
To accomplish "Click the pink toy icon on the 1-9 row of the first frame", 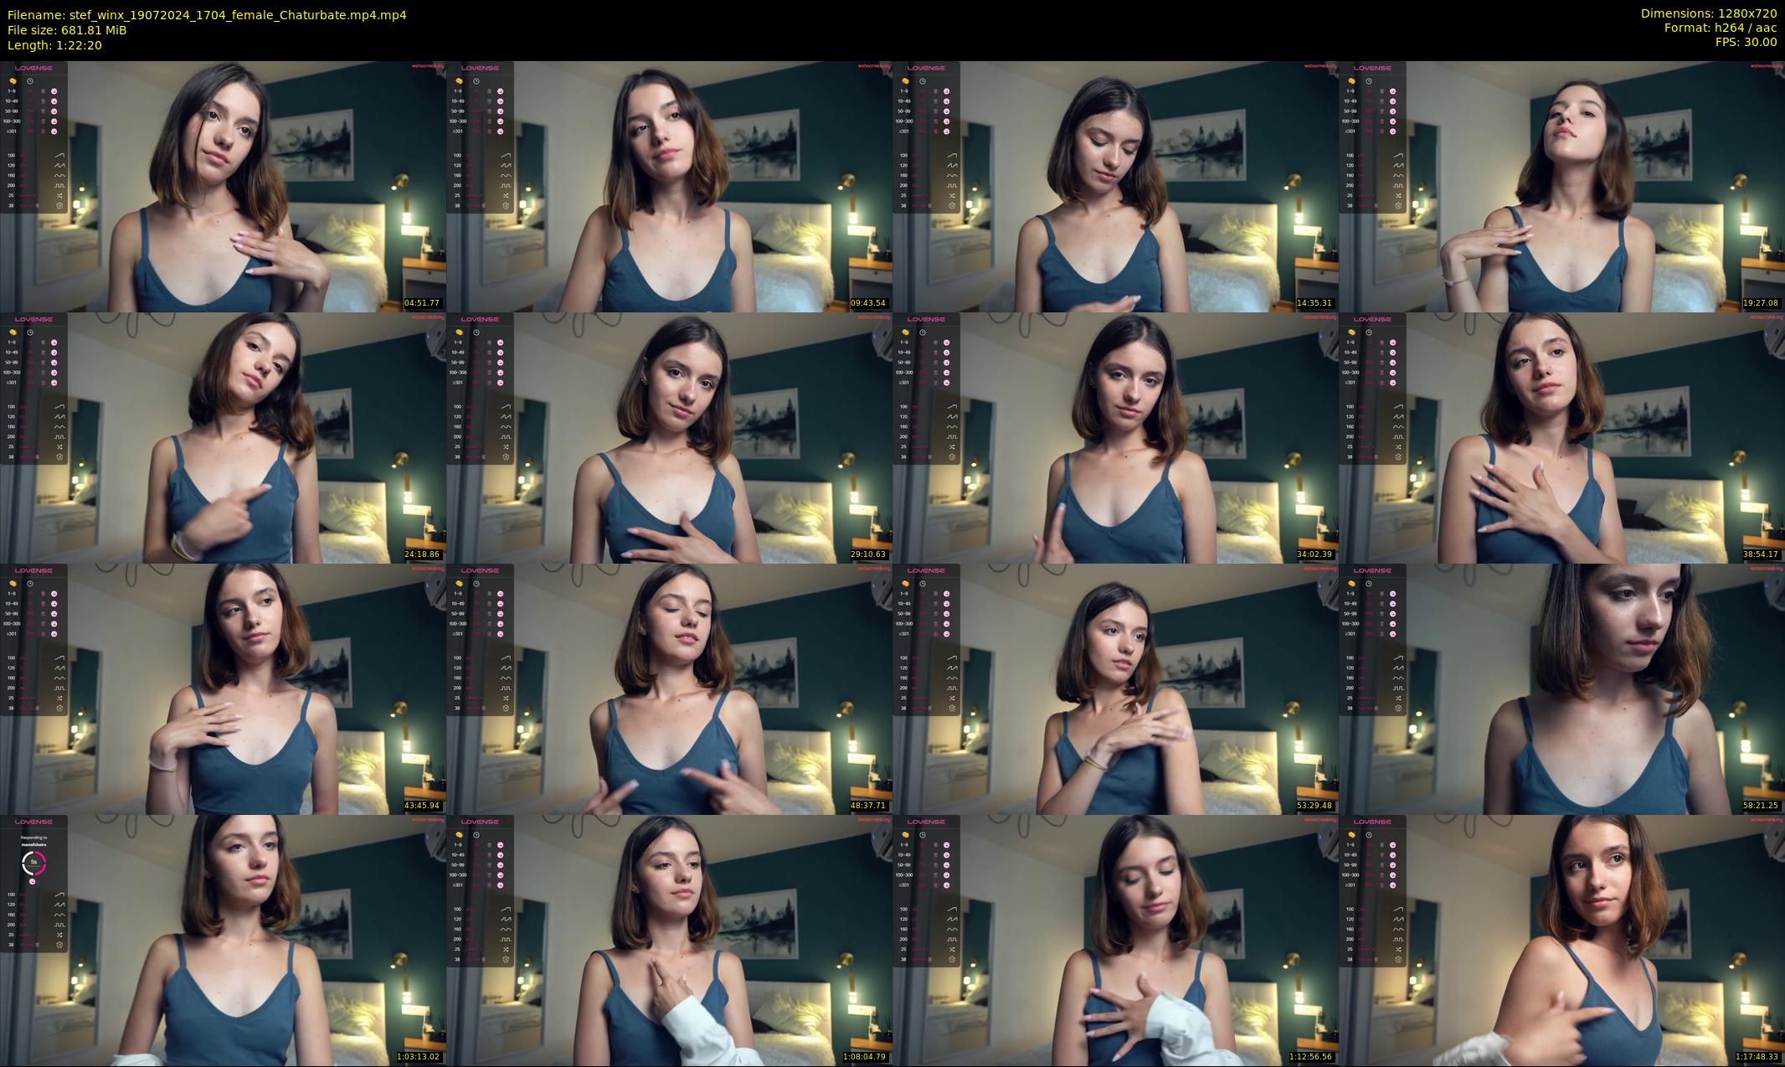I will coord(54,91).
